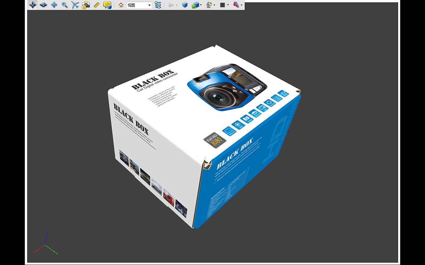Open the background color dropdown arrow
This screenshot has height=265, width=425.
tap(228, 5)
